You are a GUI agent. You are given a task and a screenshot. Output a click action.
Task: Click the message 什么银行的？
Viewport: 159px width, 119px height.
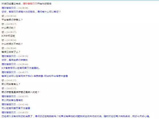[x=9, y=28]
